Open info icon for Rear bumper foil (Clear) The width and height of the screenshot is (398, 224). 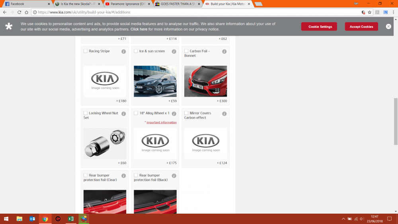pos(124,176)
